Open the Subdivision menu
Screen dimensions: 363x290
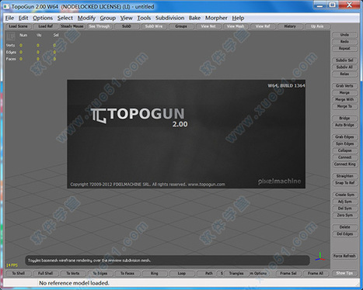[x=170, y=18]
